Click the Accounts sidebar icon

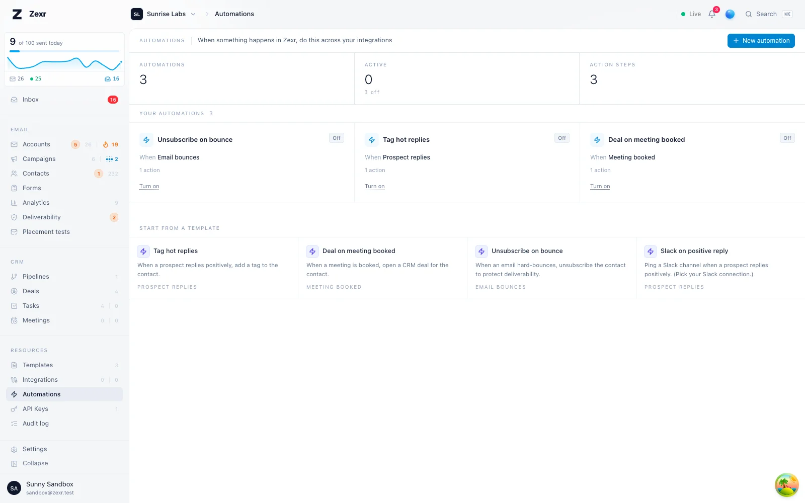pos(14,144)
